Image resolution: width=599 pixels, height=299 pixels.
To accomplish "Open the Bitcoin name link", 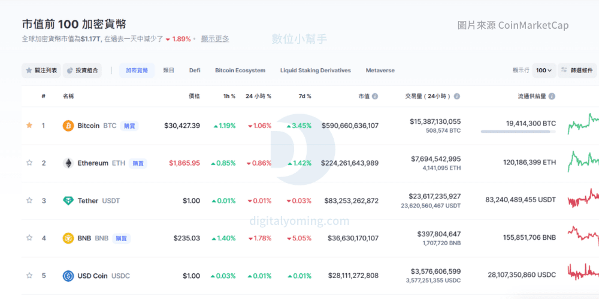I will coord(88,126).
